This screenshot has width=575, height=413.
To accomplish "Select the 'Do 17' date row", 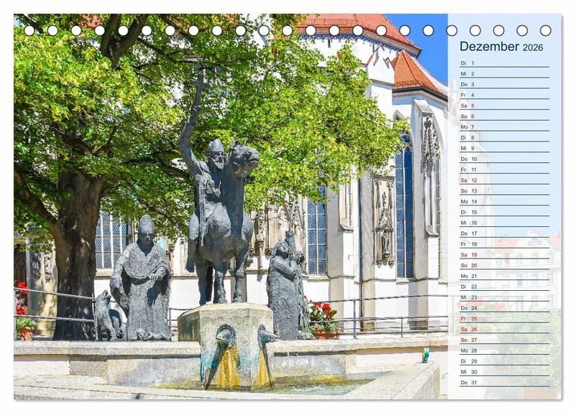I will click(505, 233).
